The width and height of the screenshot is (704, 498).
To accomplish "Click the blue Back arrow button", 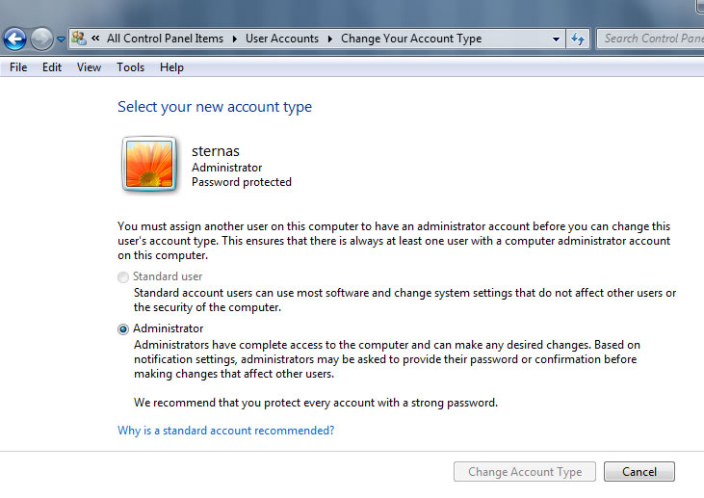I will [14, 39].
